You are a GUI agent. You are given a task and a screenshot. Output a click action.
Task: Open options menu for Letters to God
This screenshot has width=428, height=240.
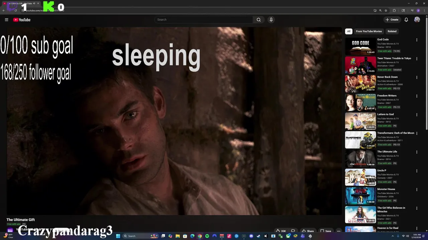(x=417, y=115)
